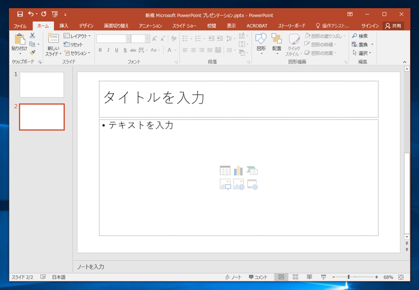Switch to Slide Sorter view
The width and height of the screenshot is (419, 290).
click(295, 277)
